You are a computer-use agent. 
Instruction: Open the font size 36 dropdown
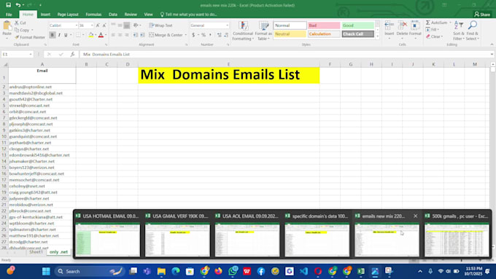tap(92, 25)
